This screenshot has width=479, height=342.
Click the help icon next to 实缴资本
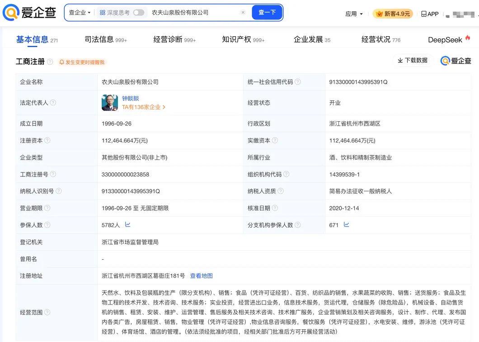(x=275, y=140)
